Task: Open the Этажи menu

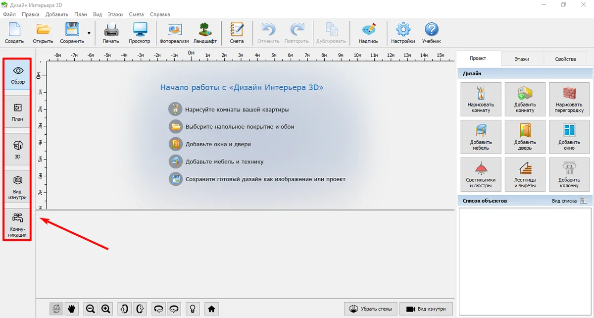Action: (x=115, y=14)
